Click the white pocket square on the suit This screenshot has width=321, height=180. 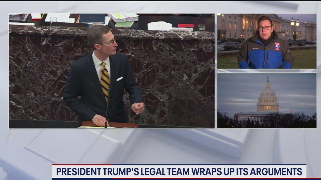(120, 79)
